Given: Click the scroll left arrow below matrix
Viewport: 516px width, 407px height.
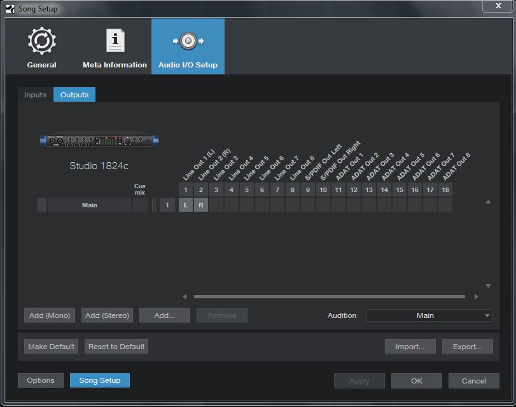Looking at the screenshot, I should 185,296.
